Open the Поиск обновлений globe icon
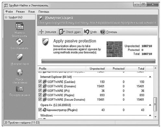This screenshot has height=127, width=162. point(20,73)
